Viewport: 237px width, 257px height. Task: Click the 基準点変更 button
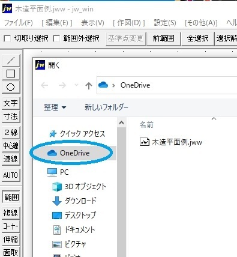[x=125, y=38]
